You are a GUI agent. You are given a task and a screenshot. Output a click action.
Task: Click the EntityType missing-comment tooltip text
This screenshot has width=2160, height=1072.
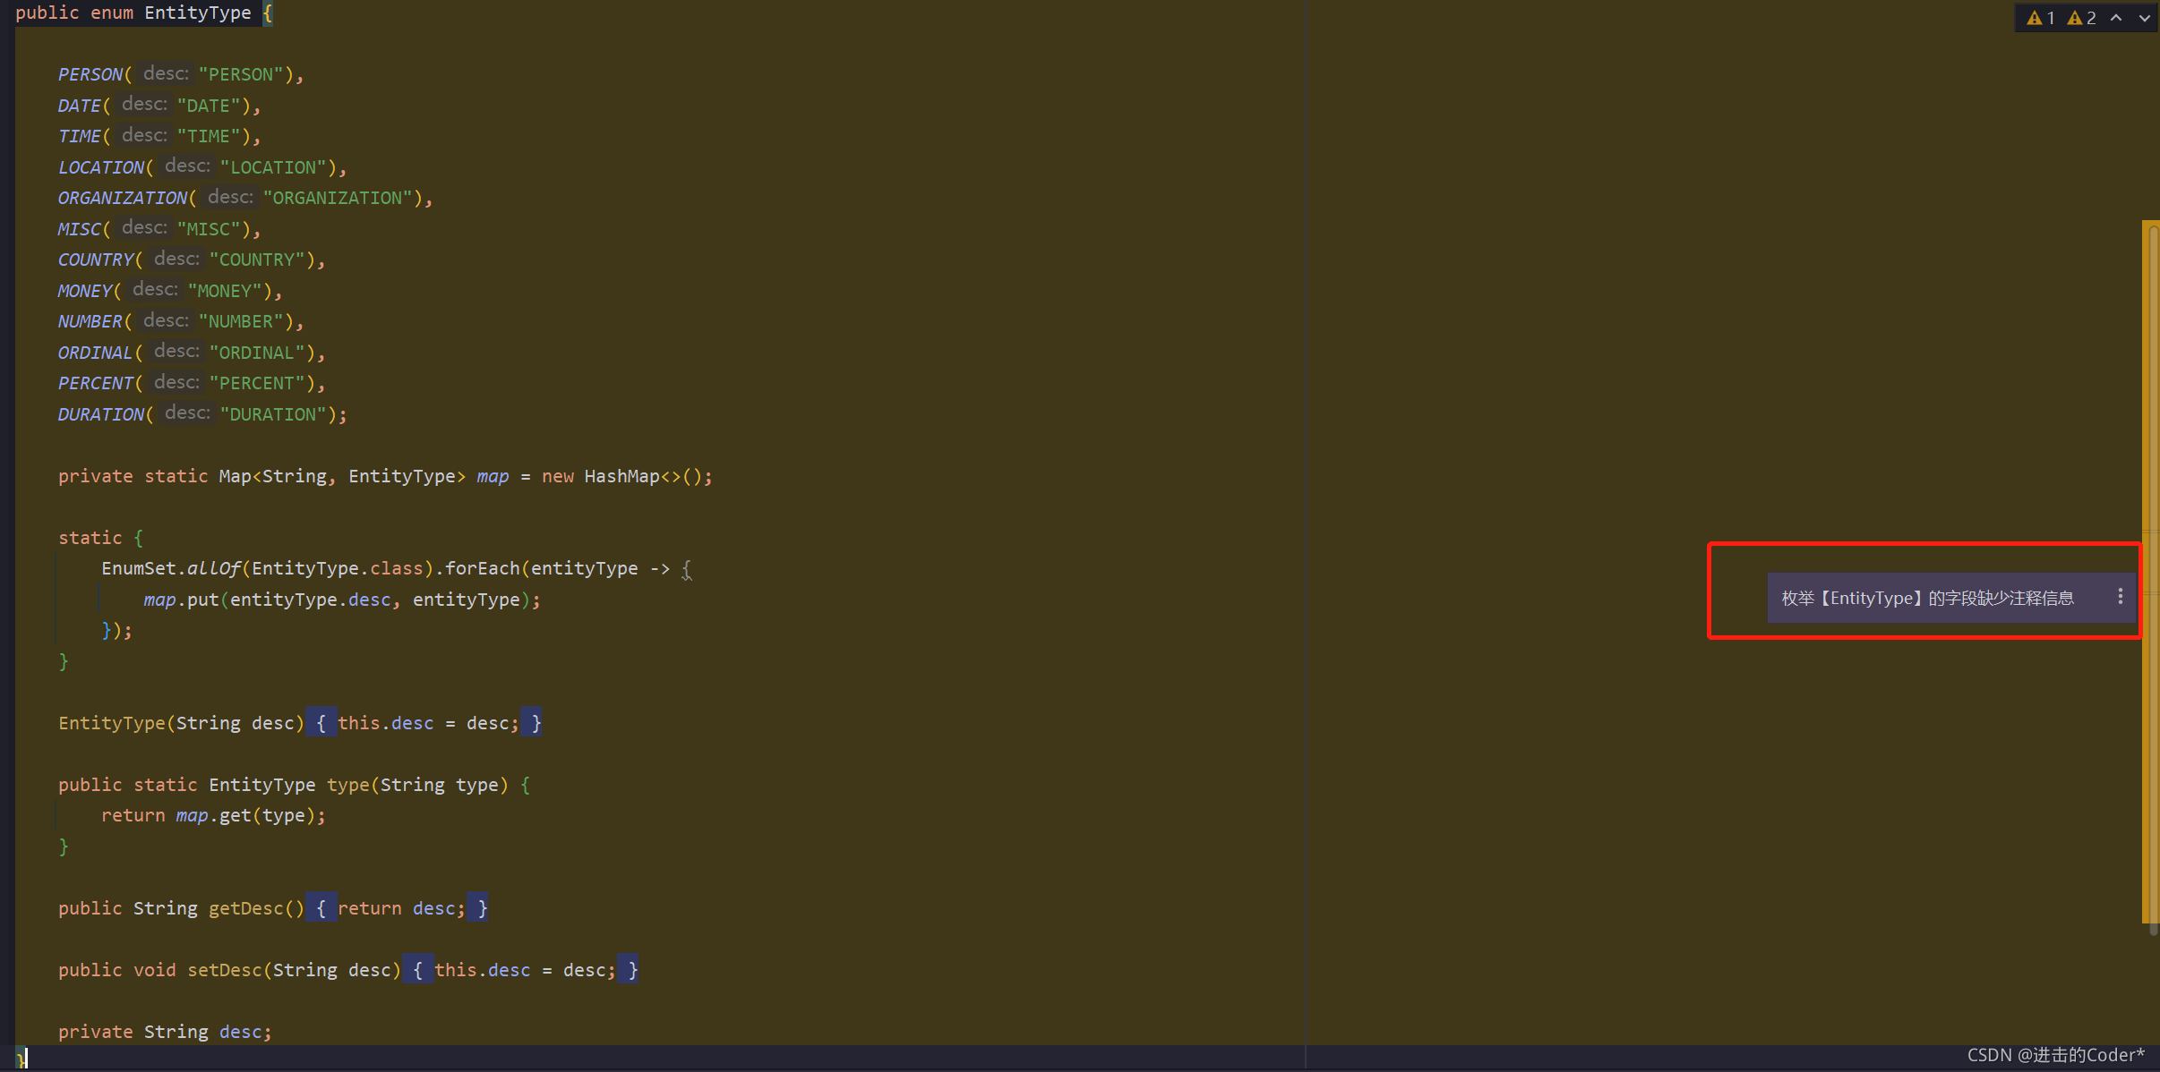pos(1927,599)
